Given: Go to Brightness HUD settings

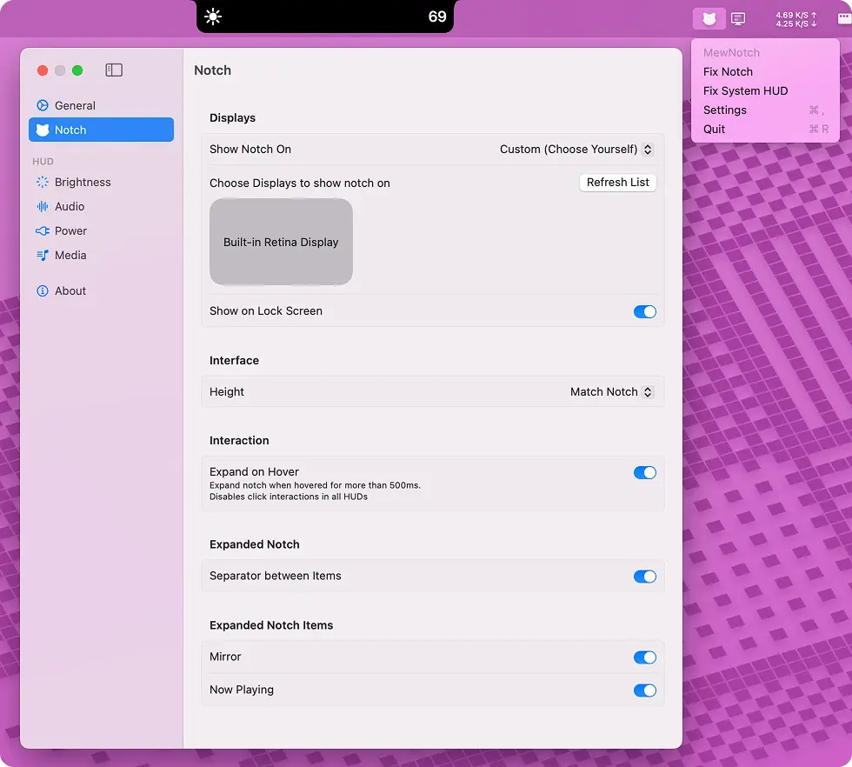Looking at the screenshot, I should click(x=101, y=182).
